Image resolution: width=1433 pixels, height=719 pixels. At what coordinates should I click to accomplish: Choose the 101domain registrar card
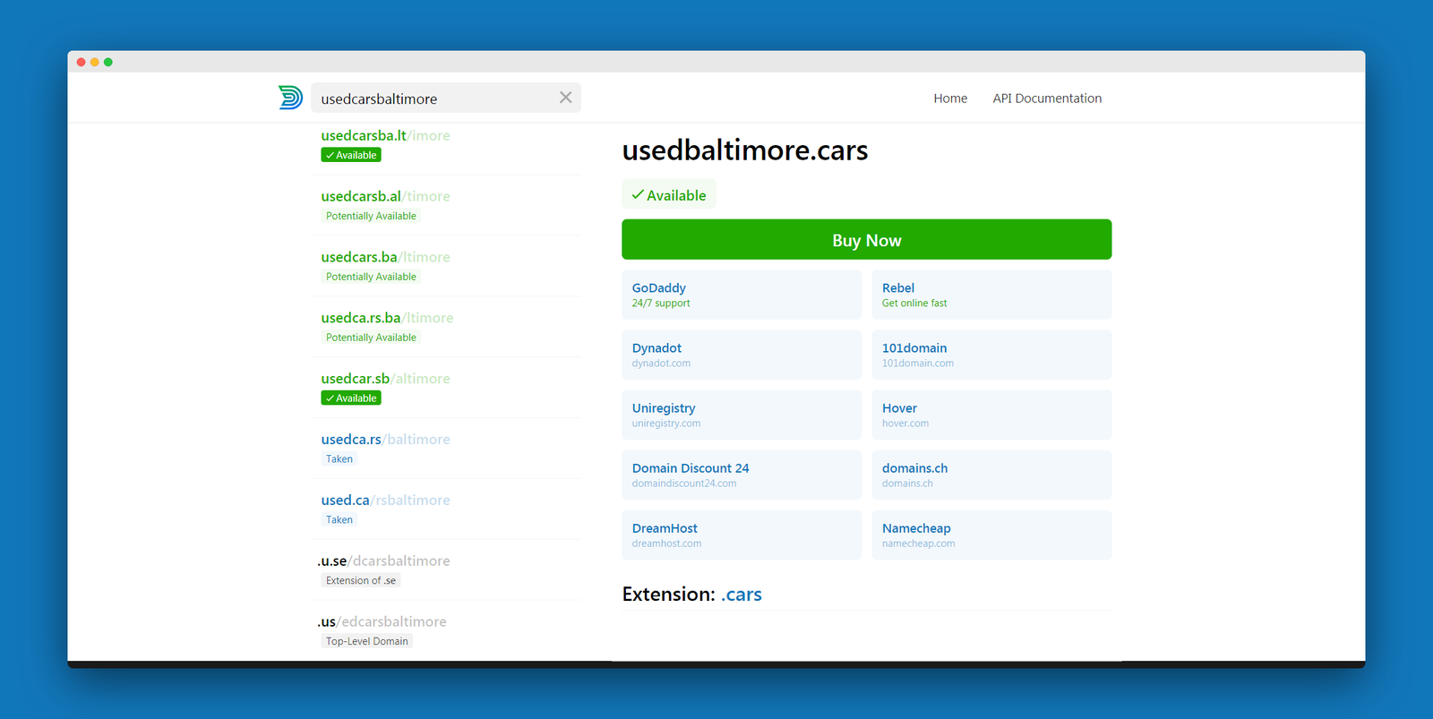[991, 355]
